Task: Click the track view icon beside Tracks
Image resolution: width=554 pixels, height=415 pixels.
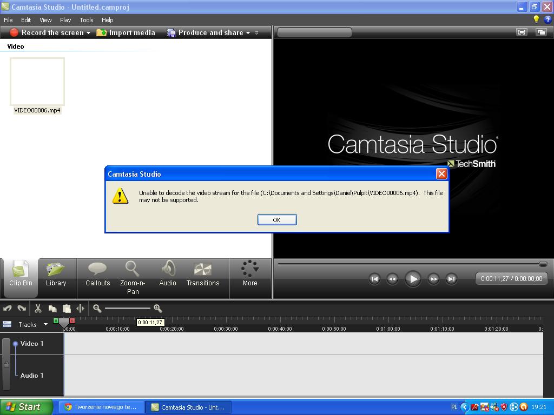Action: tap(7, 324)
